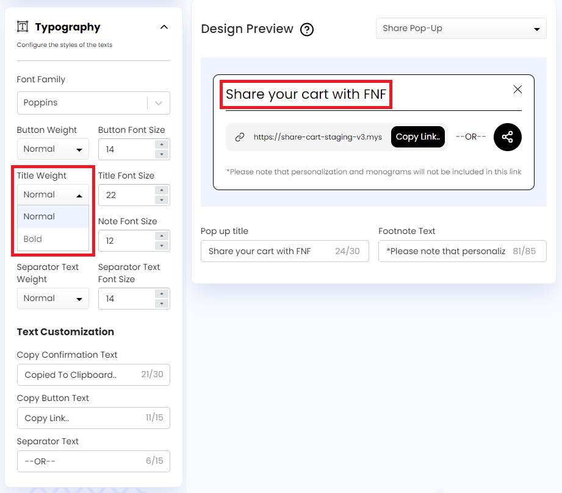Click the Copy Confirmation Text field
This screenshot has height=493, width=562.
pos(79,375)
